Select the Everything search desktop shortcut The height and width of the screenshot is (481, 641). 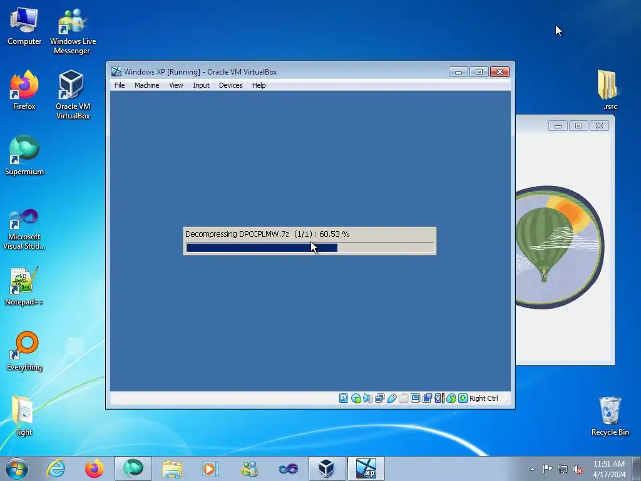tap(24, 351)
